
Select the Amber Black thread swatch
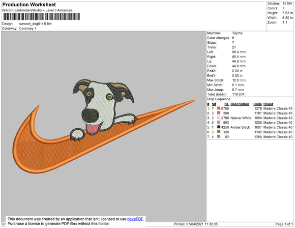coord(219,127)
